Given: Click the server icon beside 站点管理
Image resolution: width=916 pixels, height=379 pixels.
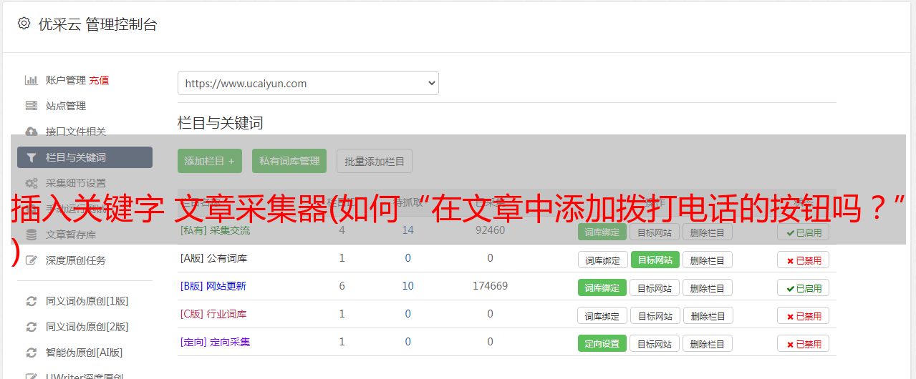Looking at the screenshot, I should click(x=31, y=106).
